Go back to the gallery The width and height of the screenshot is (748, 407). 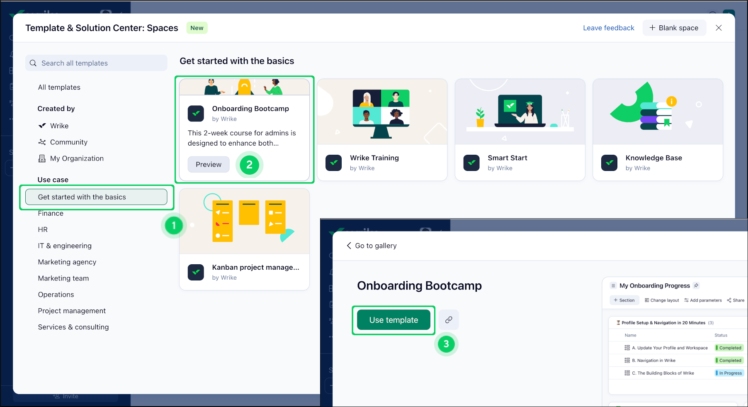tap(372, 246)
